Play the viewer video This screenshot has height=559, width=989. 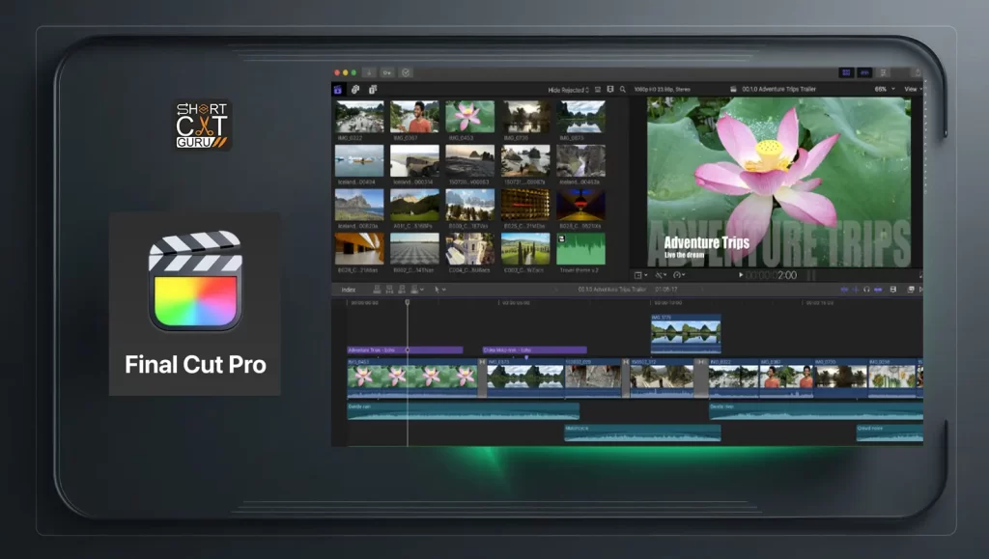[741, 275]
